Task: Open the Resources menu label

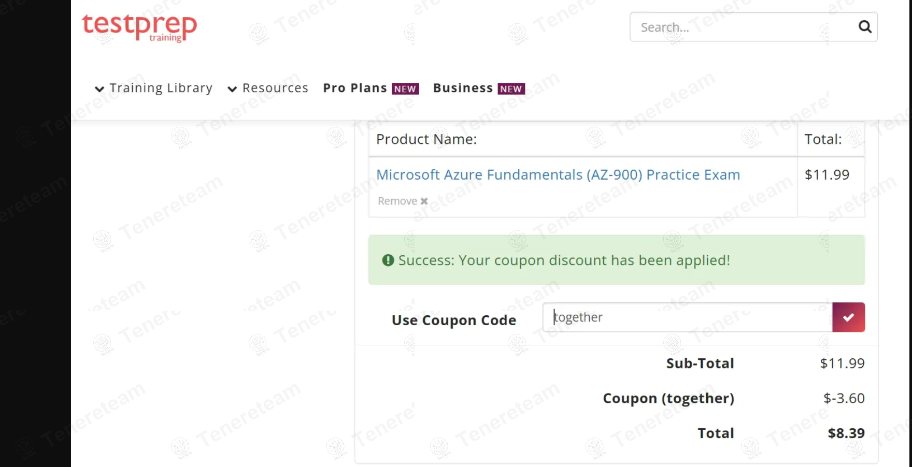Action: (x=275, y=88)
